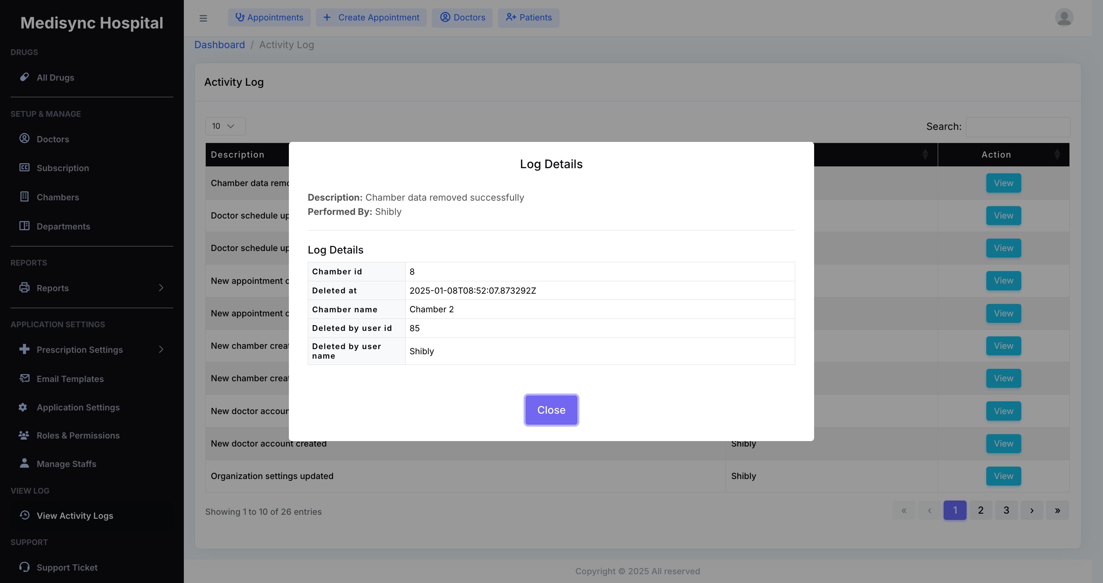Click the Subscription card icon in sidebar
The height and width of the screenshot is (583, 1103).
[24, 167]
